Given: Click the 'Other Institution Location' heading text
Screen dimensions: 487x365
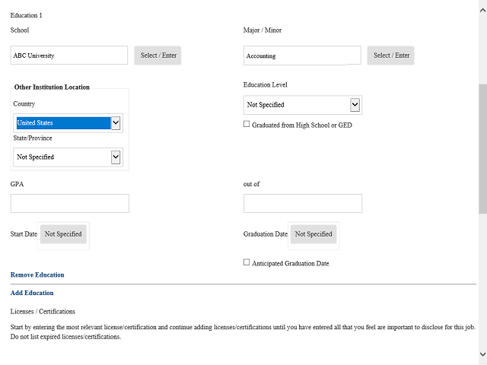Looking at the screenshot, I should click(52, 87).
